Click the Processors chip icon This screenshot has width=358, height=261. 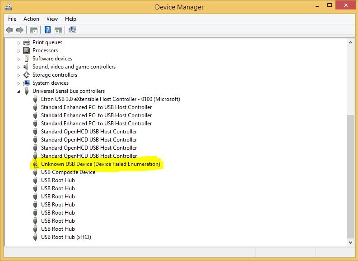pyautogui.click(x=27, y=50)
